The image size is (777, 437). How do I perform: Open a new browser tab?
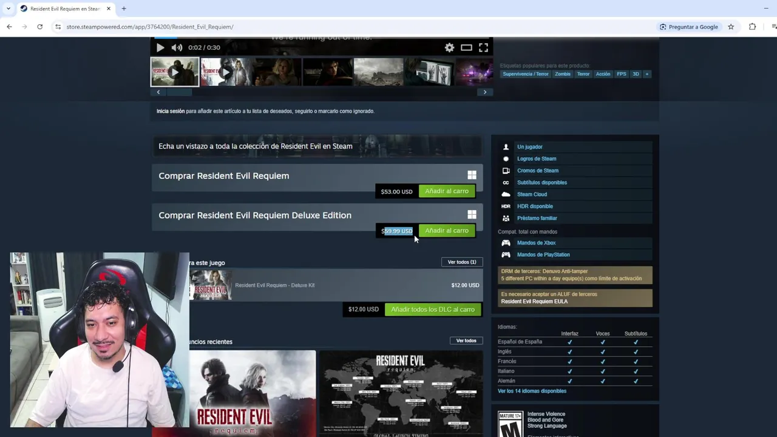pos(124,8)
